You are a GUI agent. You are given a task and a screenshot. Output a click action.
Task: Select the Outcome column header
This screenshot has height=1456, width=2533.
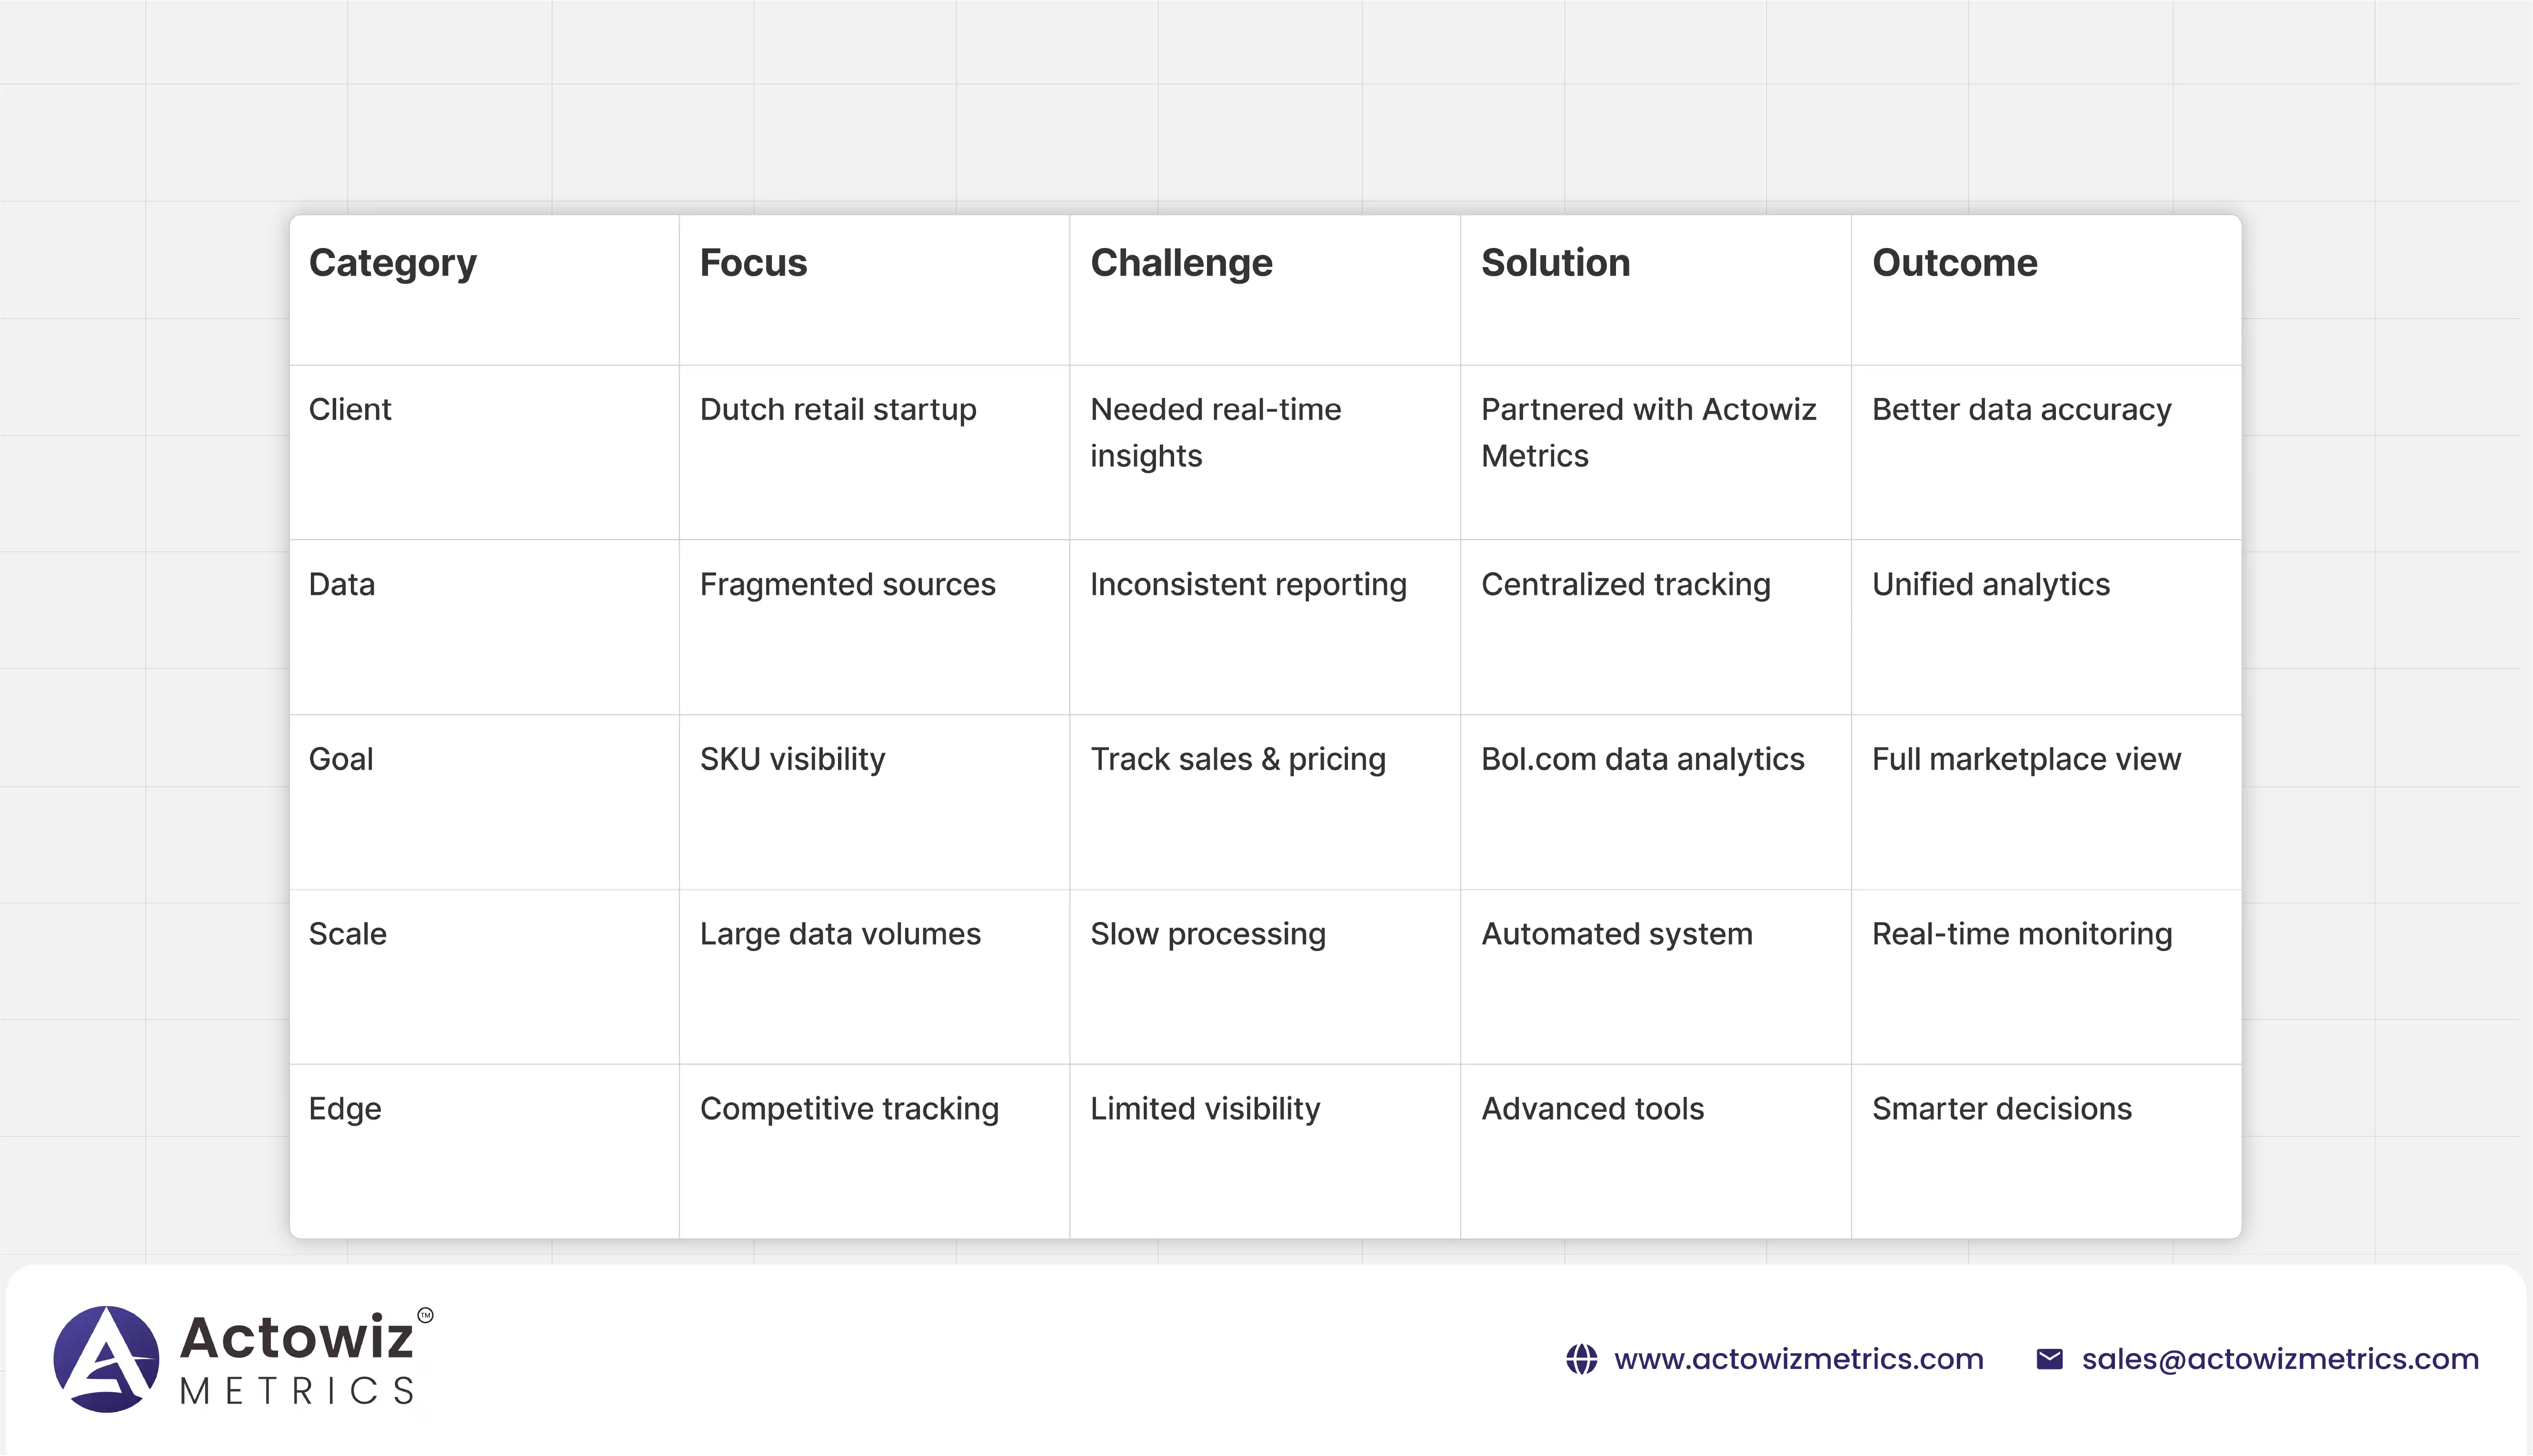coord(1954,263)
